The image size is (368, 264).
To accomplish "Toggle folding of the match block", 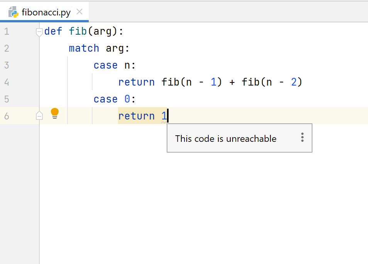I will (x=39, y=48).
